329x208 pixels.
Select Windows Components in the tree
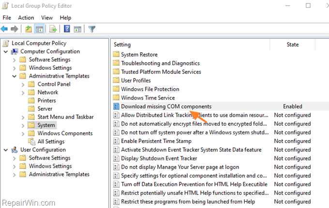pyautogui.click(x=65, y=133)
